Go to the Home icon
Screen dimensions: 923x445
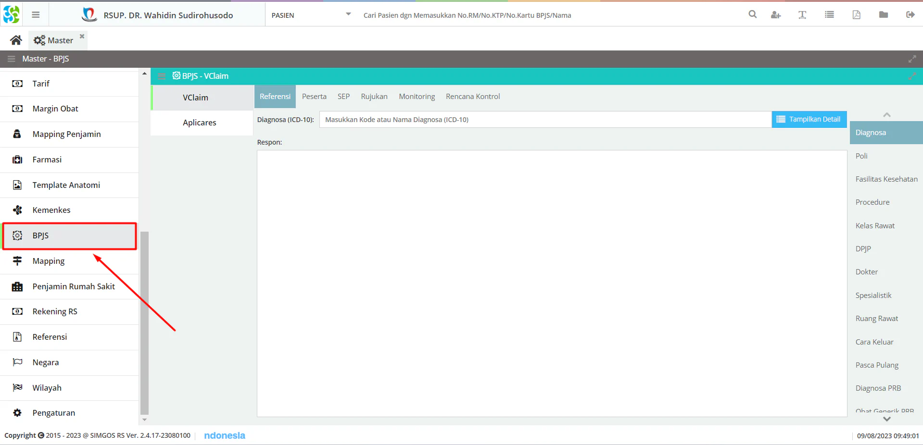click(x=16, y=40)
